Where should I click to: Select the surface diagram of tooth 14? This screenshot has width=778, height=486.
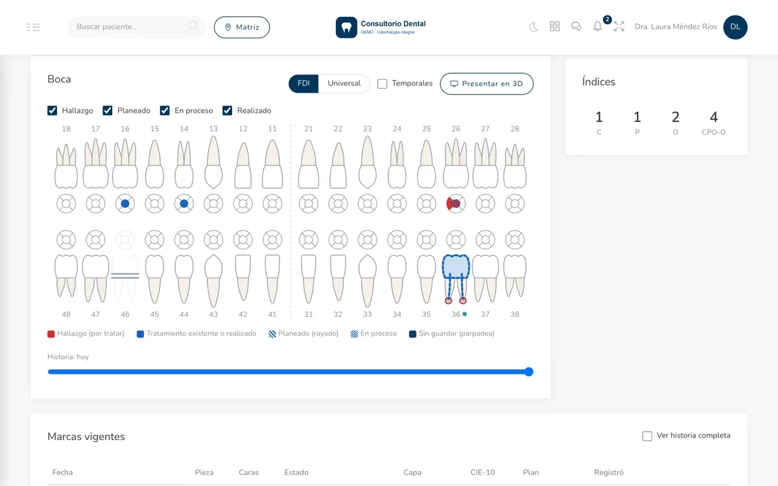184,203
